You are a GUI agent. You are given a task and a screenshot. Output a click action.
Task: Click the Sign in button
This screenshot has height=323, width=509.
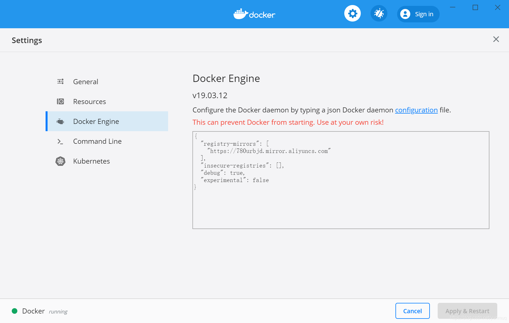(x=418, y=14)
